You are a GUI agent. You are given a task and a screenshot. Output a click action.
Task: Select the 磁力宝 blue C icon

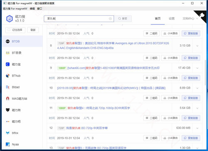pos(7,64)
